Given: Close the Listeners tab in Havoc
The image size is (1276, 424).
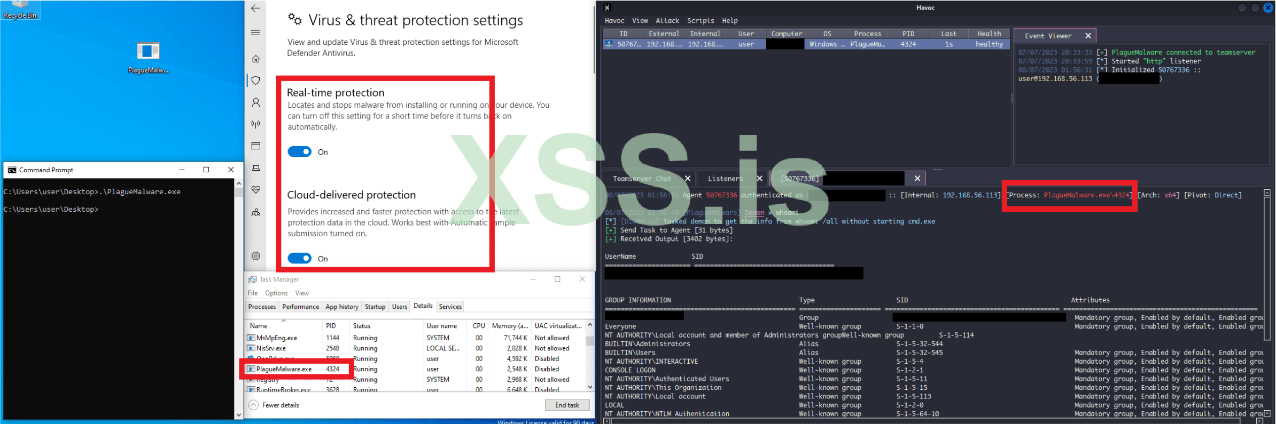Looking at the screenshot, I should coord(759,179).
